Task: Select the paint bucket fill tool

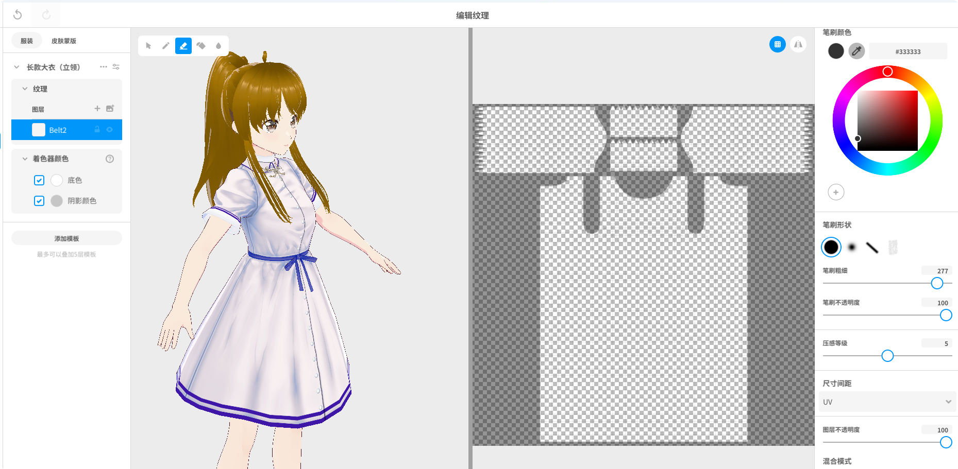Action: point(201,46)
